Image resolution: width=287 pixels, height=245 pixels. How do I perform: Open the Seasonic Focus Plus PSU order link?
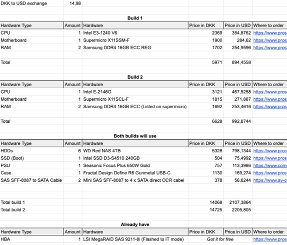pyautogui.click(x=270, y=165)
